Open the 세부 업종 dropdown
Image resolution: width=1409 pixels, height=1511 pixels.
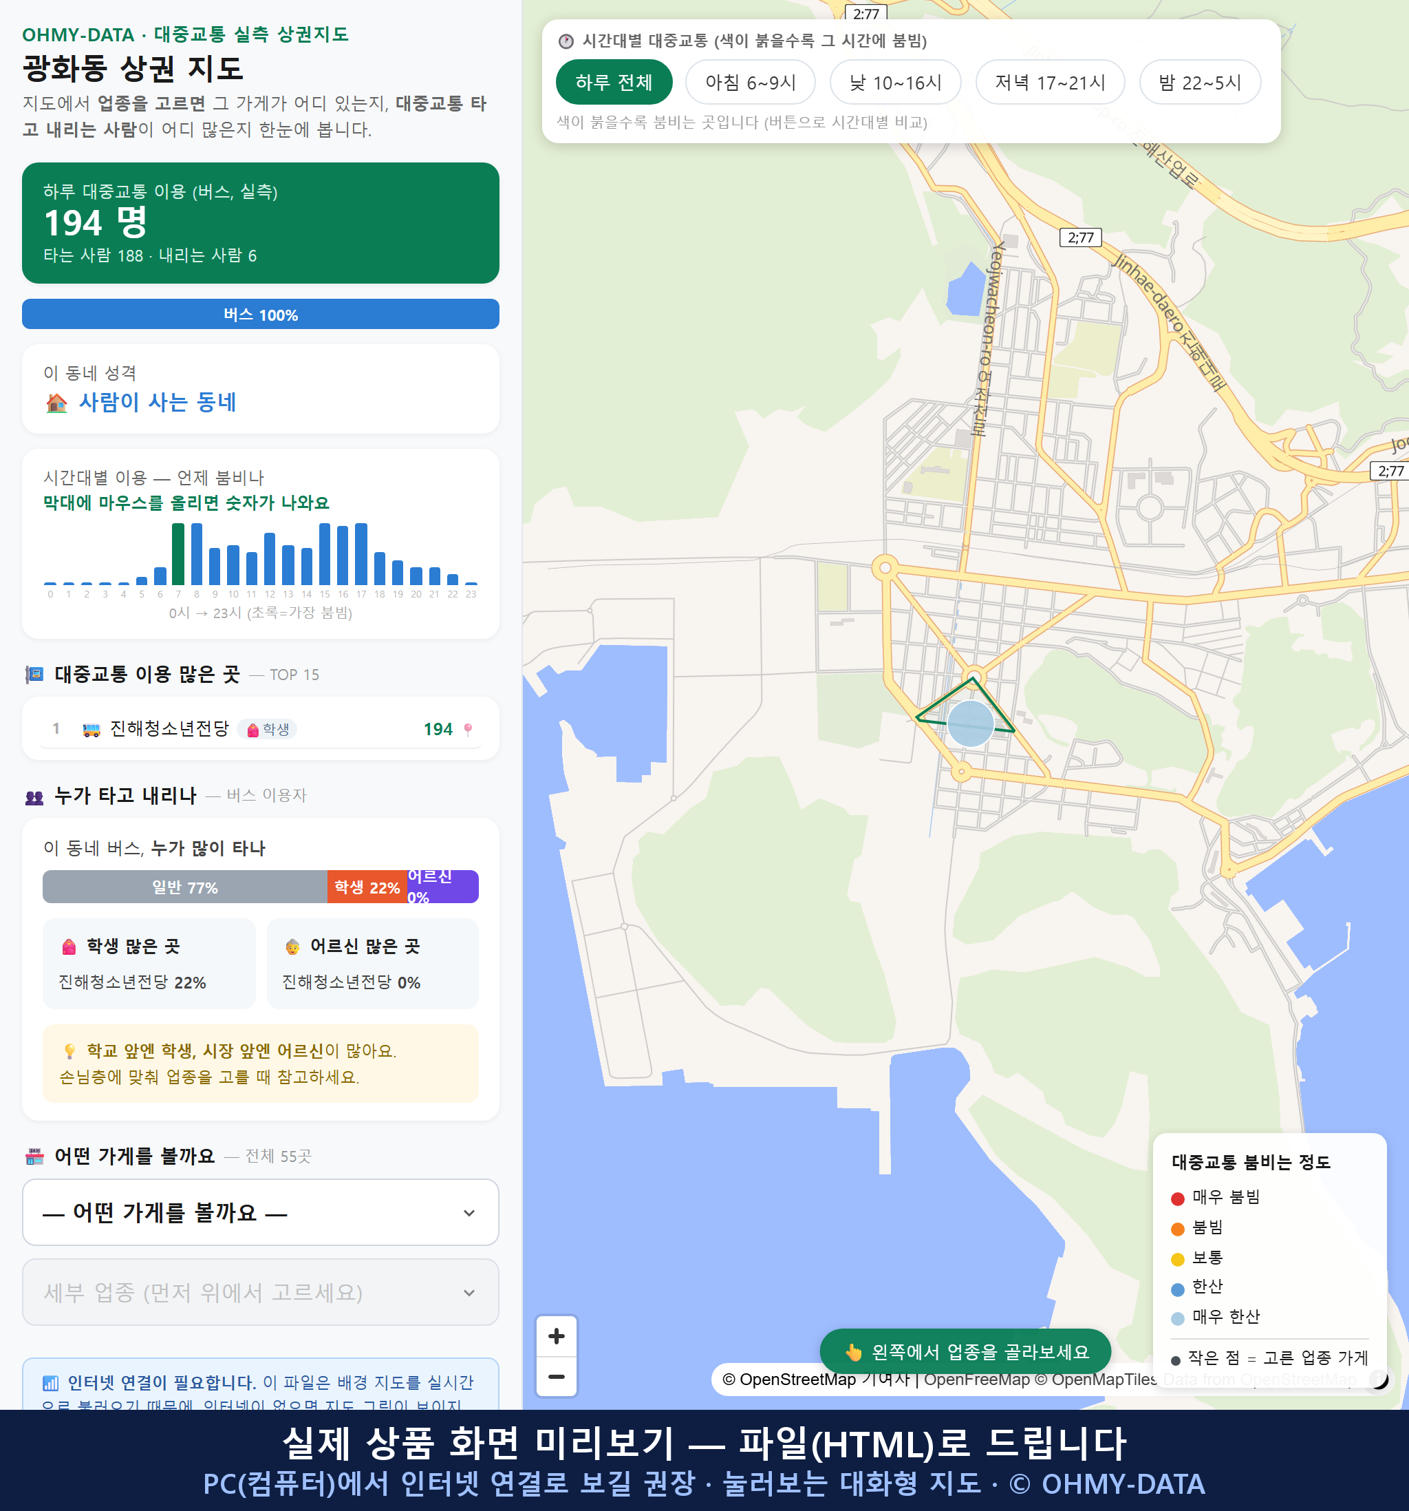pos(261,1292)
